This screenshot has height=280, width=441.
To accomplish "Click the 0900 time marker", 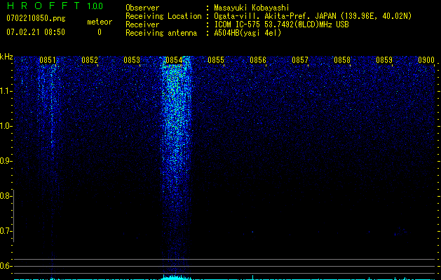I will [426, 60].
